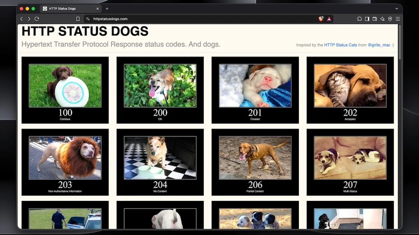Visit the @girlie_mac link
Viewport: 419px width, 235px height.
[x=379, y=45]
